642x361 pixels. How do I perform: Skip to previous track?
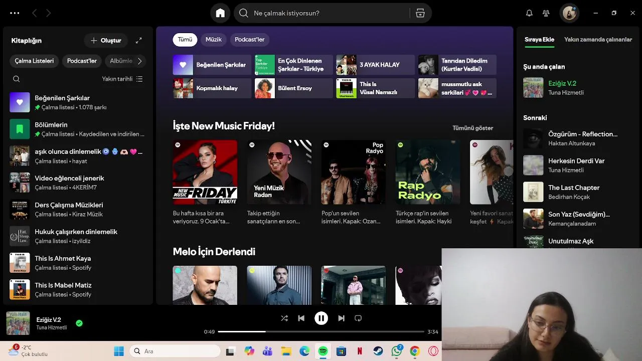click(301, 318)
